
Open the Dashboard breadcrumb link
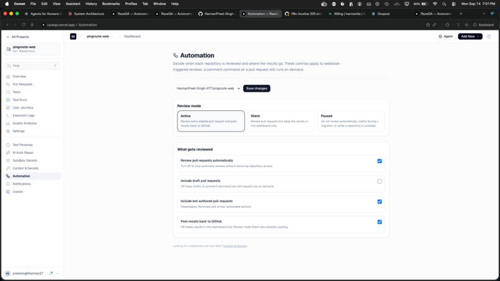132,37
